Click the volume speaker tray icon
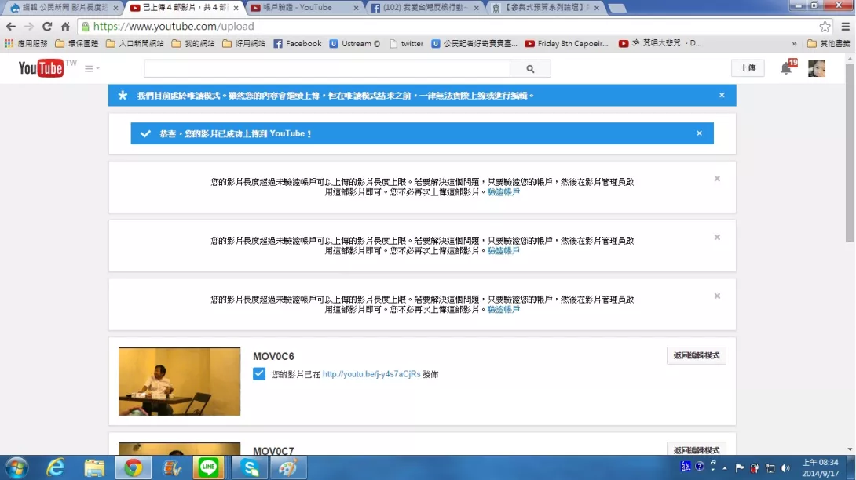The width and height of the screenshot is (856, 480). click(x=785, y=468)
